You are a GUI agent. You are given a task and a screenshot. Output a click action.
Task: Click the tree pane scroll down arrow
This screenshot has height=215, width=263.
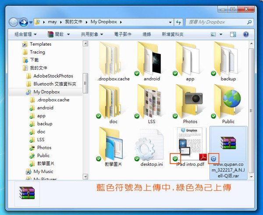click(x=85, y=176)
